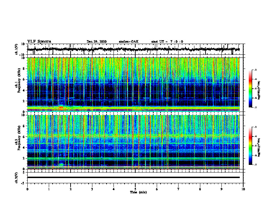Click time axis tick label "7"

click(179, 189)
